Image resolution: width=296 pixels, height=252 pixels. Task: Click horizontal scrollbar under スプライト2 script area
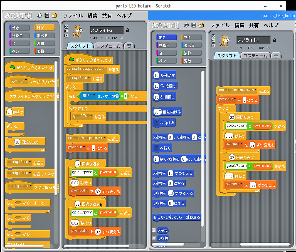click(97, 246)
